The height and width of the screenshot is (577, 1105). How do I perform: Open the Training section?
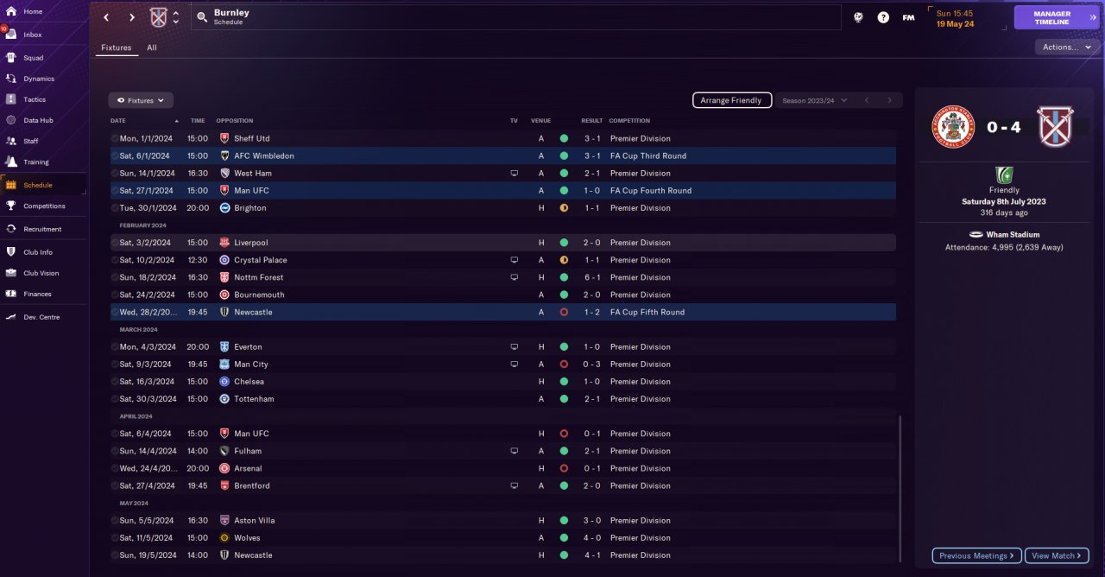(43, 162)
